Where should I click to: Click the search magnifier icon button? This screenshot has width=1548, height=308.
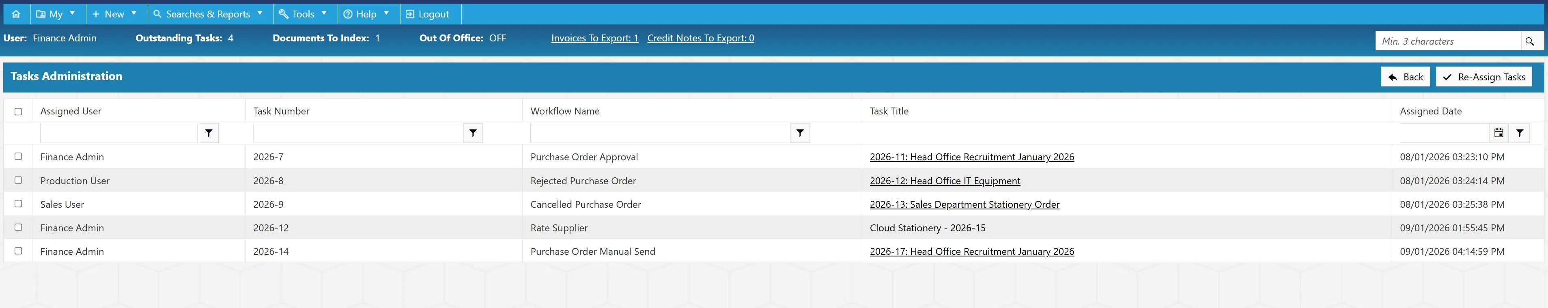click(1530, 41)
